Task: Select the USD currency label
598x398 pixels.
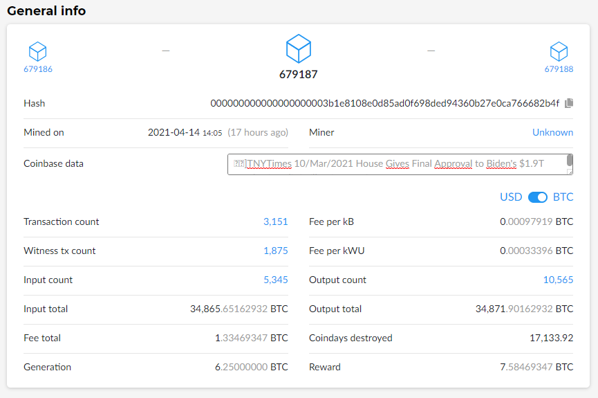Action: (x=511, y=197)
